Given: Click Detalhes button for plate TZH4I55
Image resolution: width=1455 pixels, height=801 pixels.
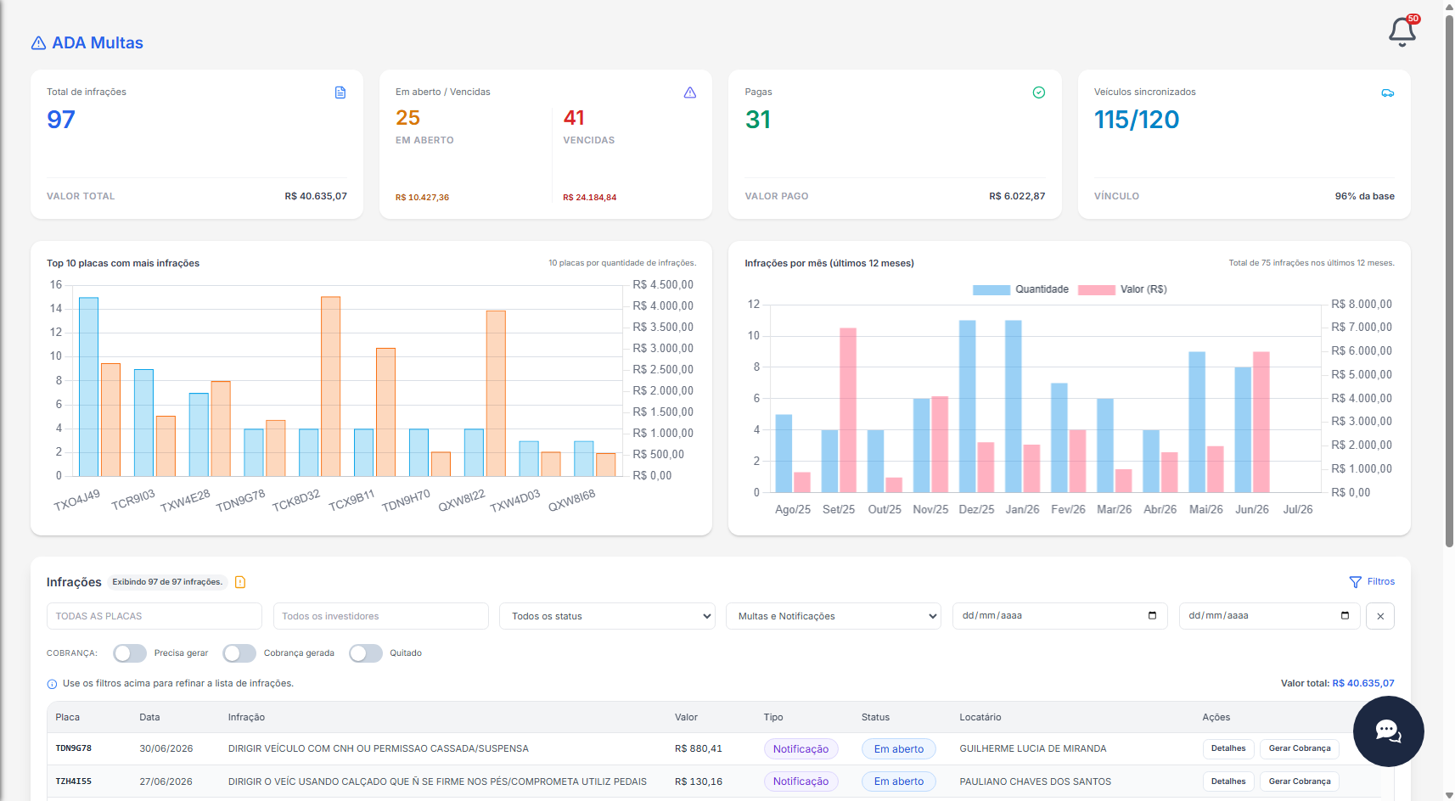Looking at the screenshot, I should pos(1228,781).
